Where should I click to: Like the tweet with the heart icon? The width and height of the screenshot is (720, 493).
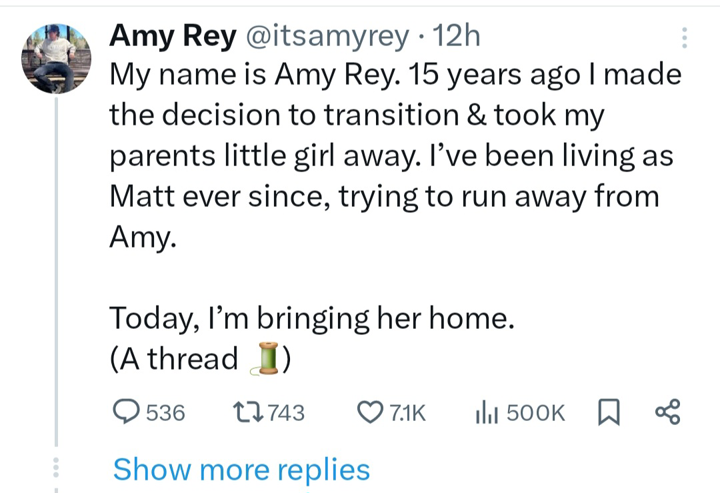(369, 413)
